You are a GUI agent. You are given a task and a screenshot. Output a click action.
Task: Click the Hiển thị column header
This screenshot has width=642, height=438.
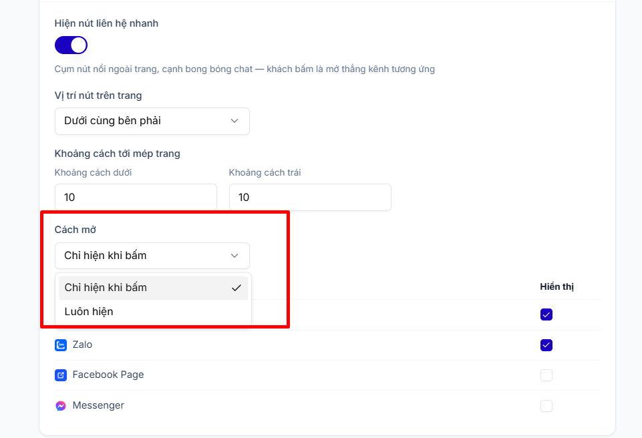[557, 286]
